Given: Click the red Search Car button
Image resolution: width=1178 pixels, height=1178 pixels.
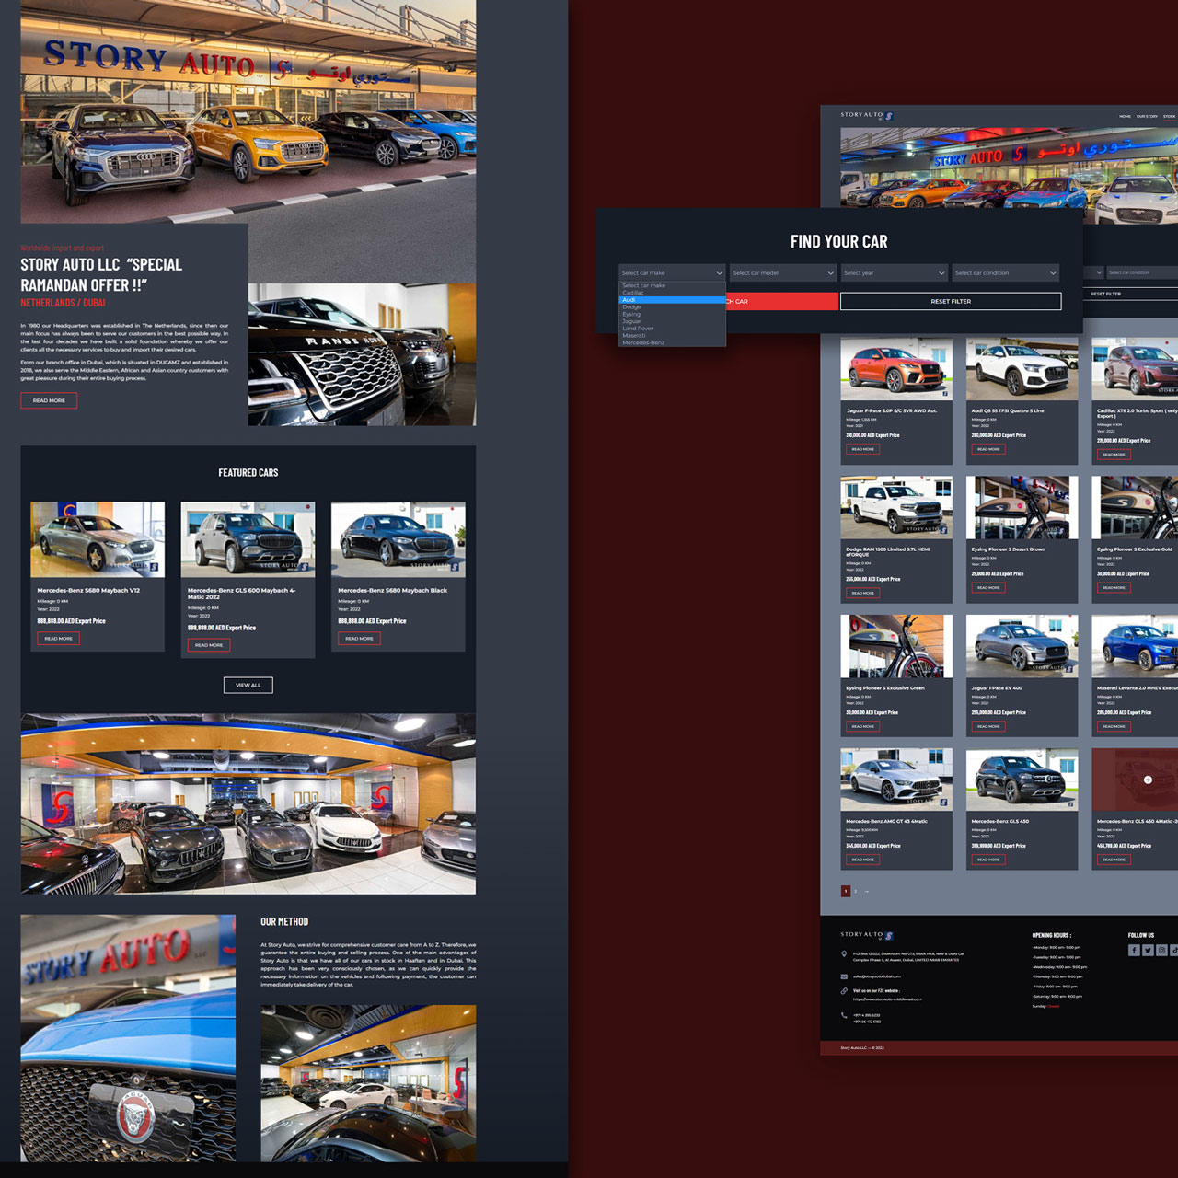Looking at the screenshot, I should 782,301.
